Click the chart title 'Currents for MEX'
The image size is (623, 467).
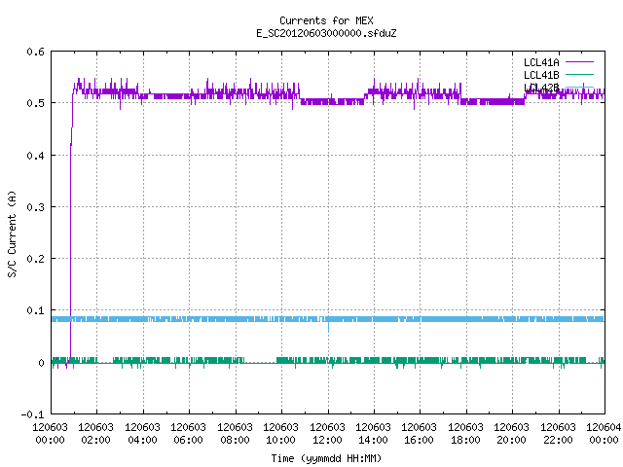point(326,20)
